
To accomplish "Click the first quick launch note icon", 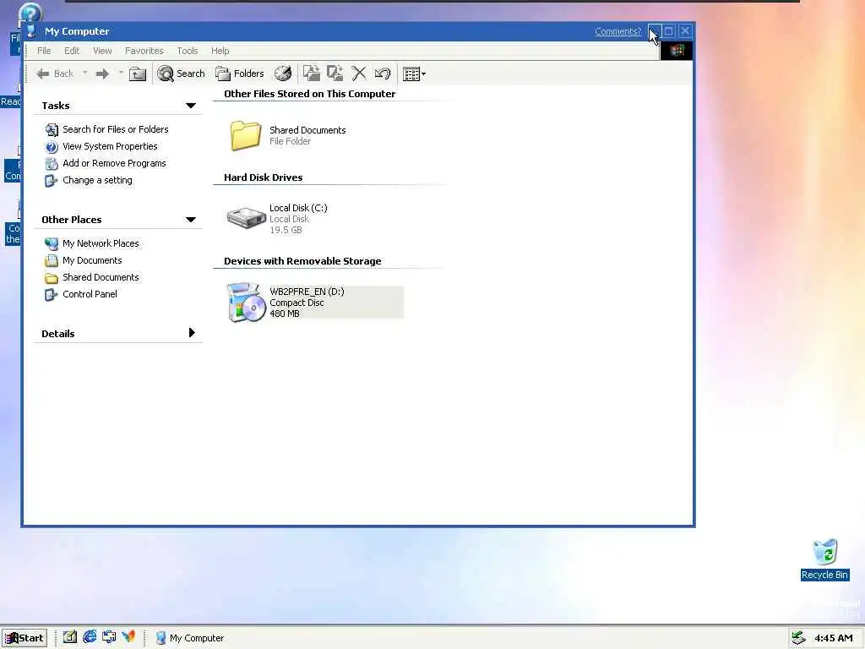I will [69, 637].
